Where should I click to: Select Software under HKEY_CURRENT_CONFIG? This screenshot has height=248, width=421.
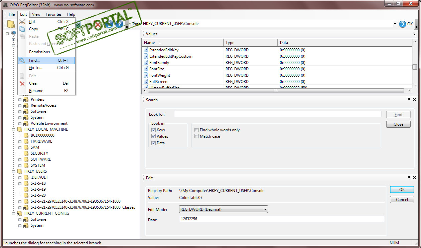click(38, 219)
